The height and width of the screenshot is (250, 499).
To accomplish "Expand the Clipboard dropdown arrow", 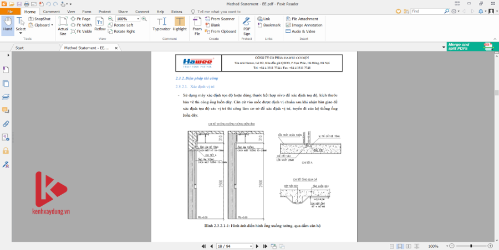I will point(53,25).
